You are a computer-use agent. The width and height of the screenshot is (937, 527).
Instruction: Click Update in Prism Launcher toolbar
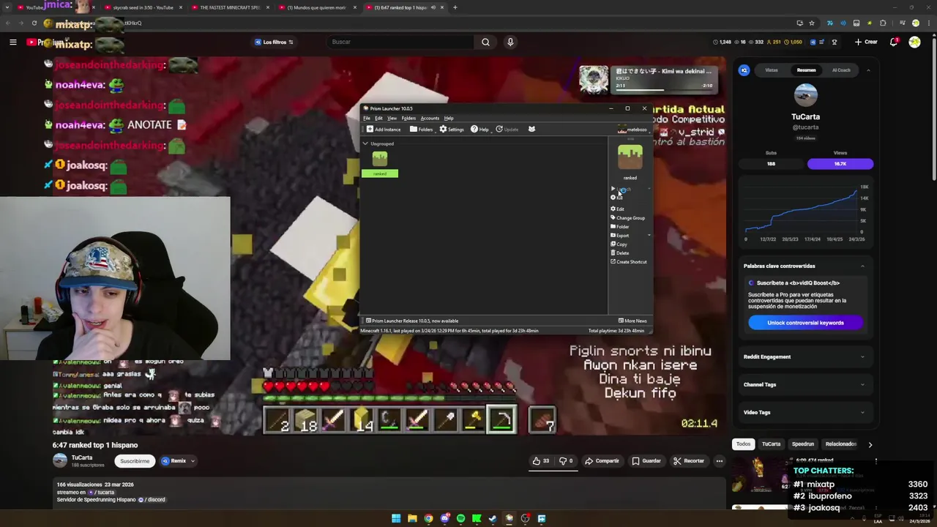[x=507, y=130]
